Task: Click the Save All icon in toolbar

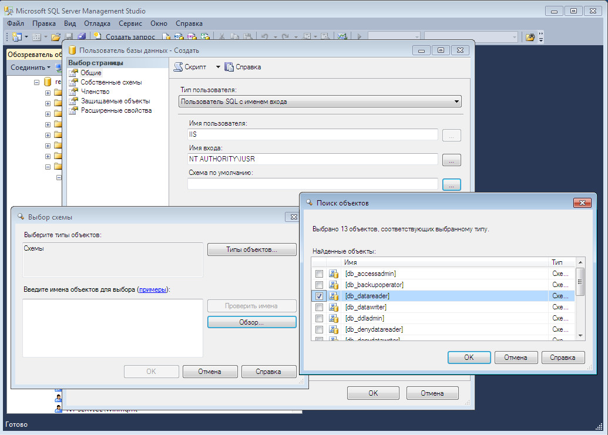Action: tap(82, 37)
